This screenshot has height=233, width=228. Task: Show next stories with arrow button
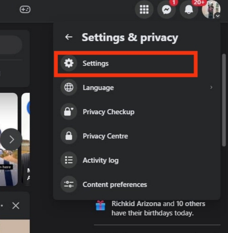(11, 139)
